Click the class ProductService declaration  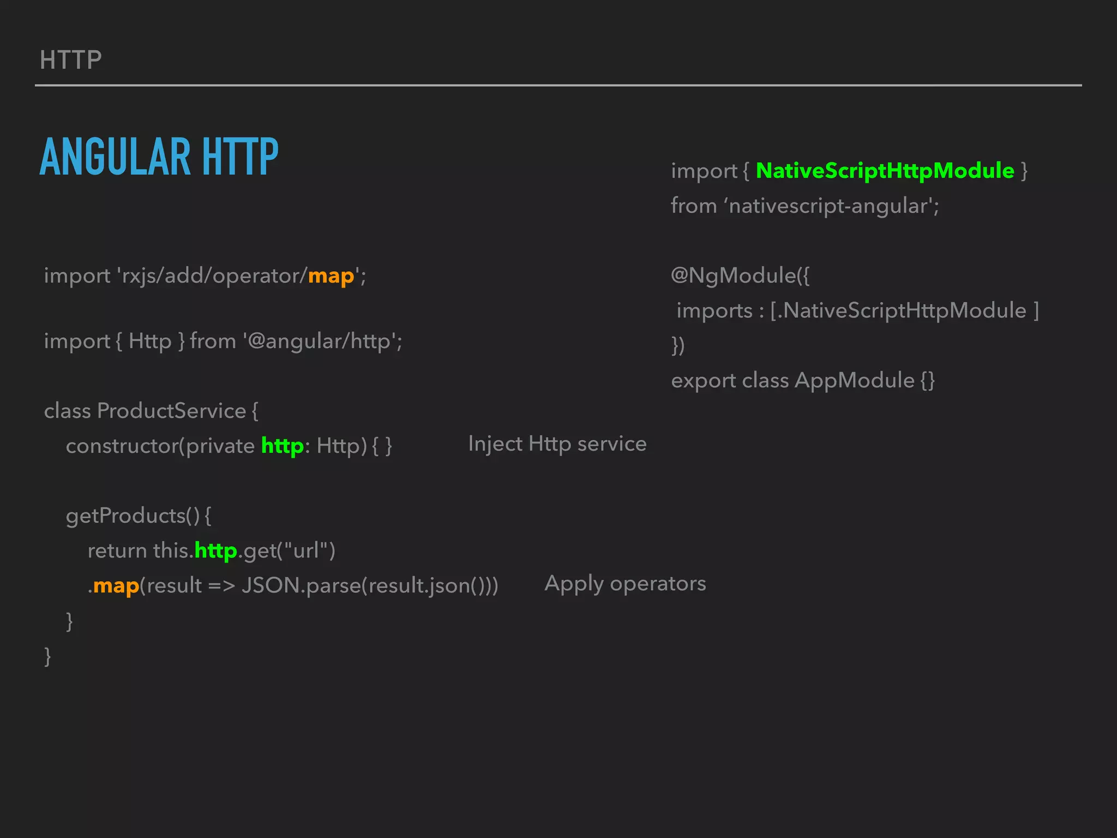[x=151, y=411]
